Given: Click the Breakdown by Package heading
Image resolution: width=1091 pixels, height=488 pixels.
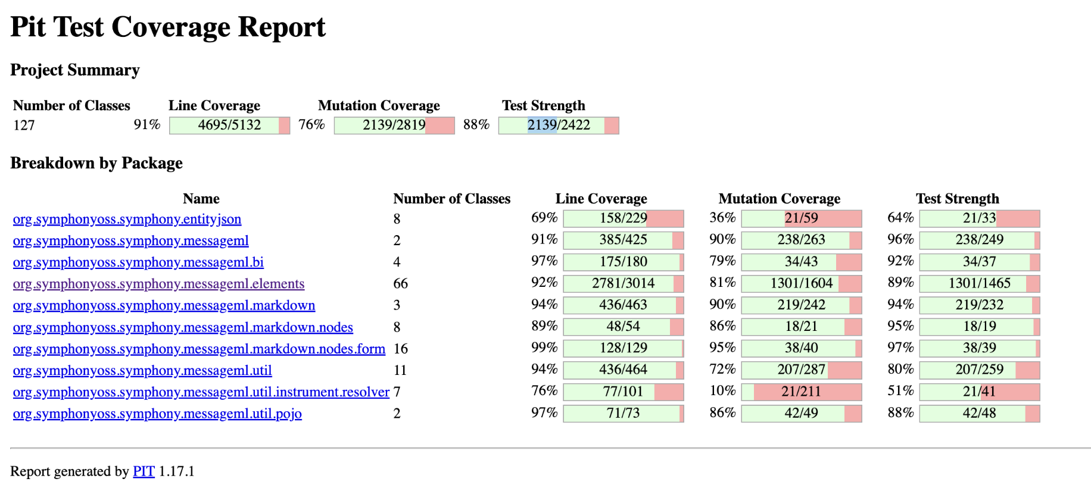Looking at the screenshot, I should click(96, 163).
